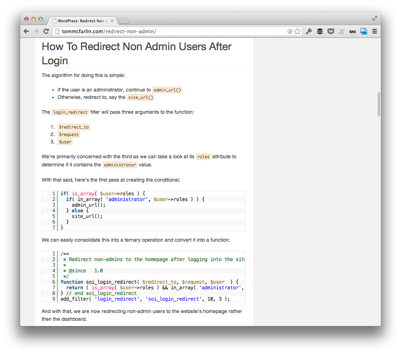Screen dimensions: 401x354
Task: Click the Buffer stacked layers extension icon
Action: 320,31
